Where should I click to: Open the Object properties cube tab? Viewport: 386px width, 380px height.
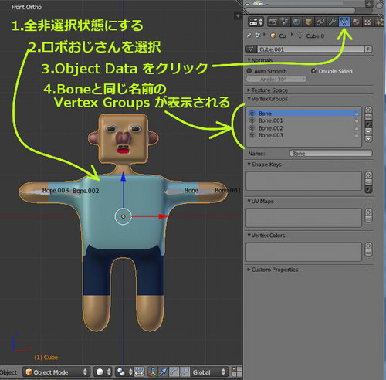[x=308, y=22]
